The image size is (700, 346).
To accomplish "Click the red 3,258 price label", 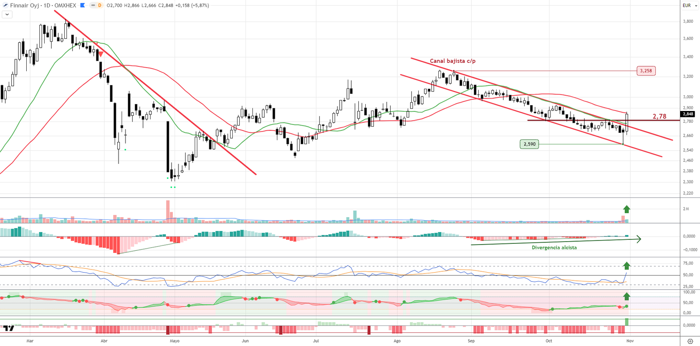I will point(646,71).
